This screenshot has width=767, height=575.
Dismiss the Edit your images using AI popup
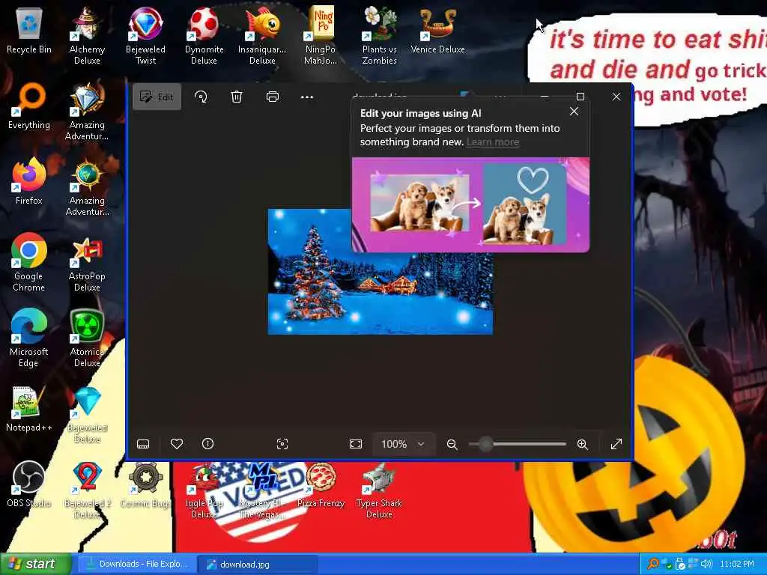pyautogui.click(x=574, y=112)
